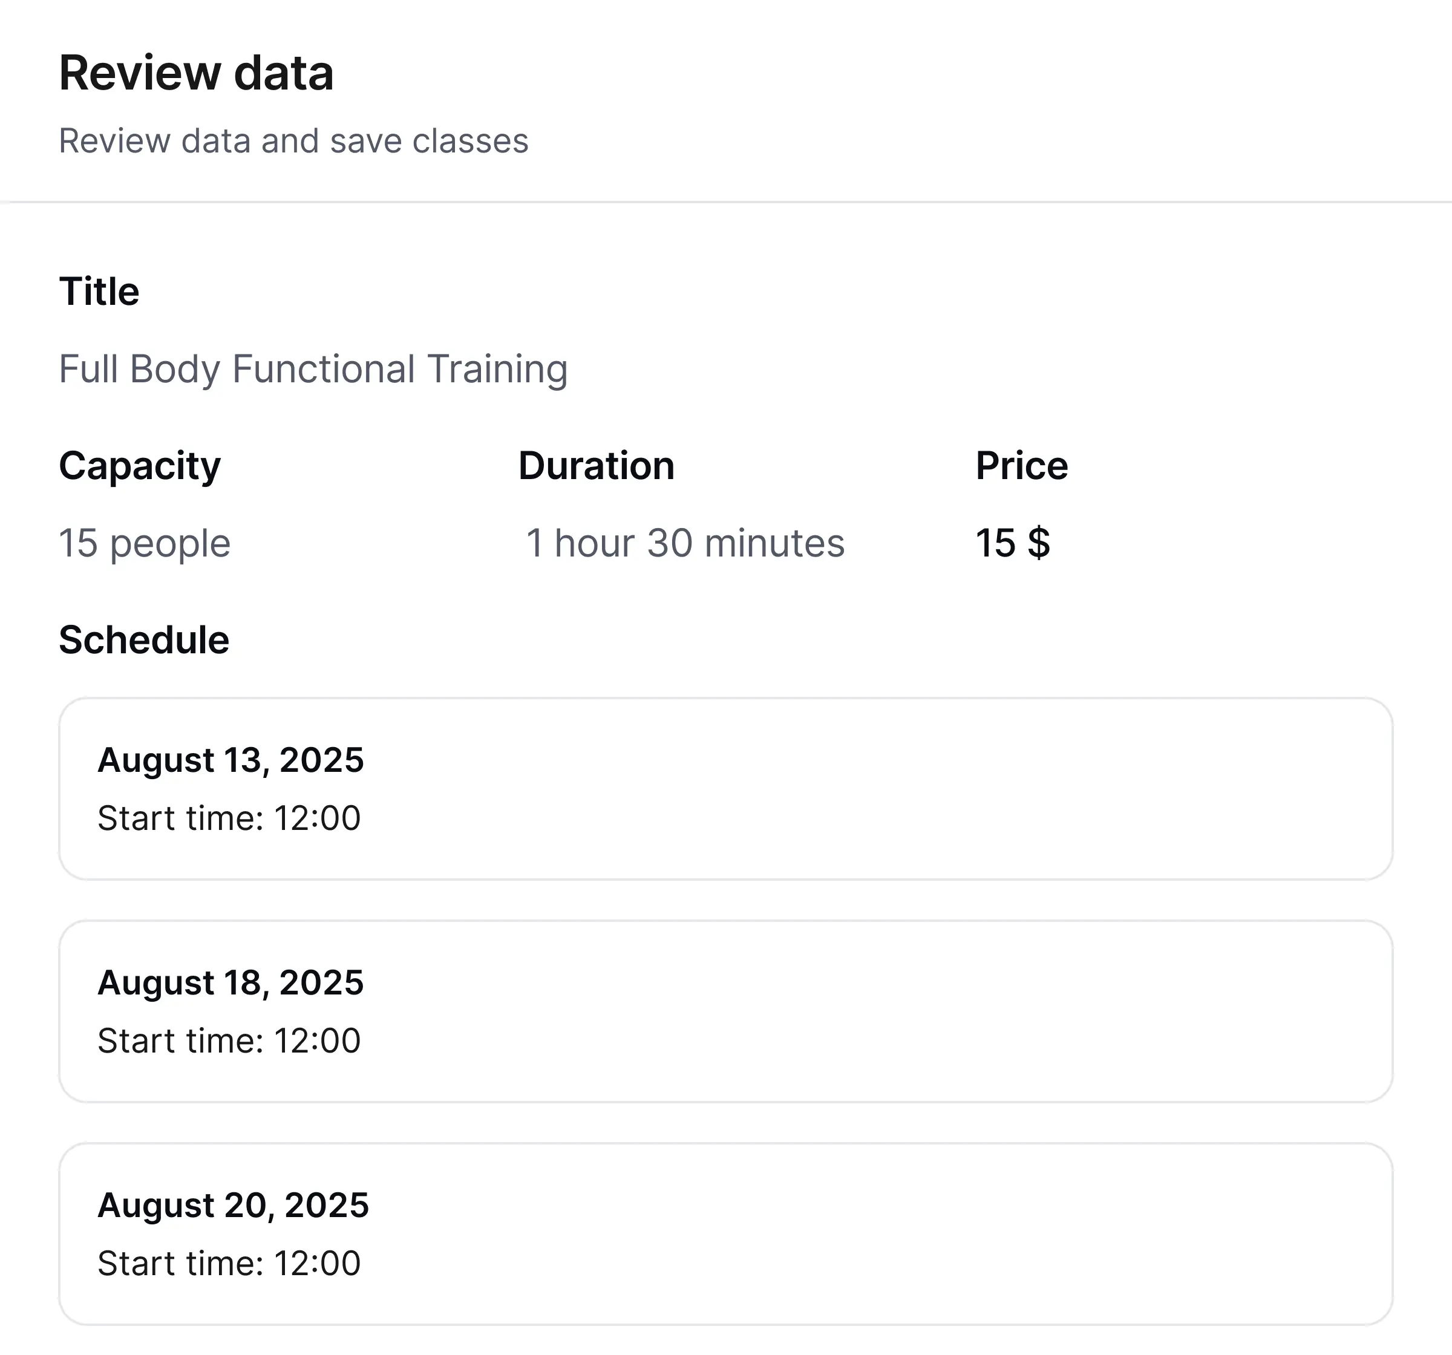Click the August 18, 2025 date text
1452x1355 pixels.
coord(231,983)
